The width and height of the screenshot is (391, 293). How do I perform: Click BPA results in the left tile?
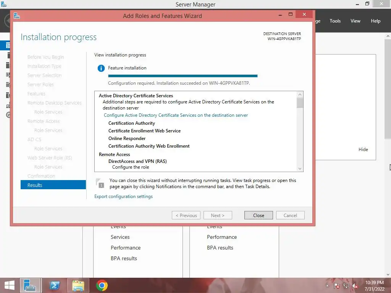coord(124,258)
